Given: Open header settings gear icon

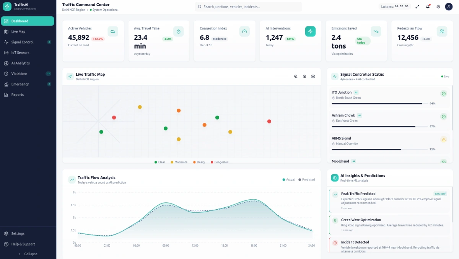Looking at the screenshot, I should [x=438, y=7].
